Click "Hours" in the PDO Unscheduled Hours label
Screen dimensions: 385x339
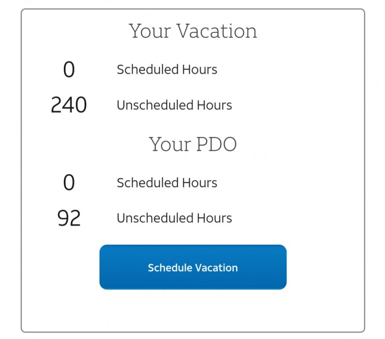(214, 218)
